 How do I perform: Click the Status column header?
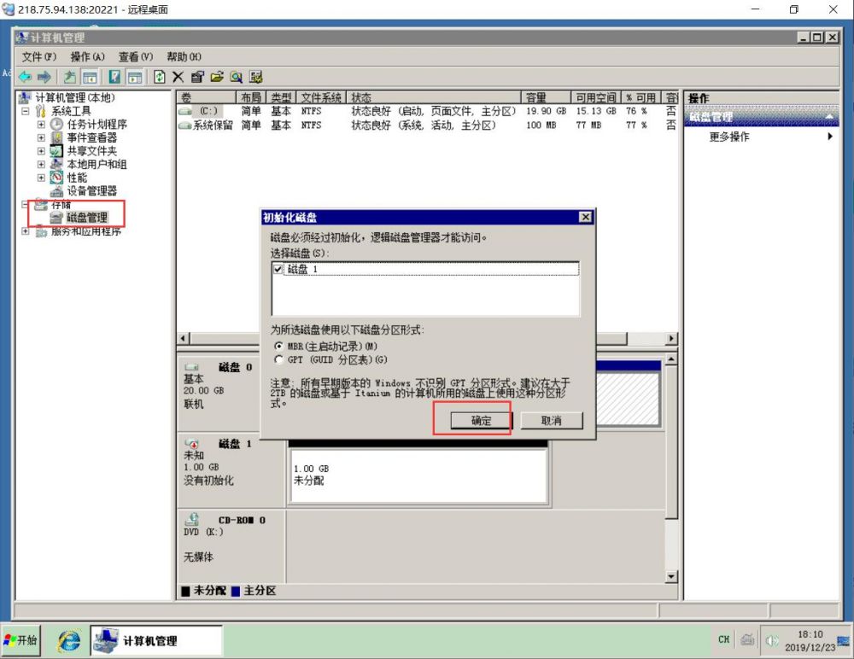(x=434, y=97)
